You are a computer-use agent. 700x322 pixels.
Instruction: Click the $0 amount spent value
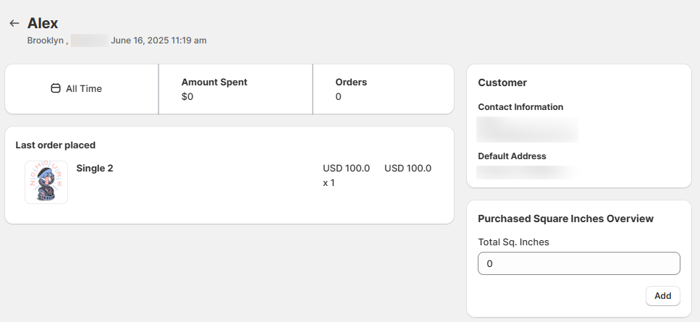tap(187, 96)
